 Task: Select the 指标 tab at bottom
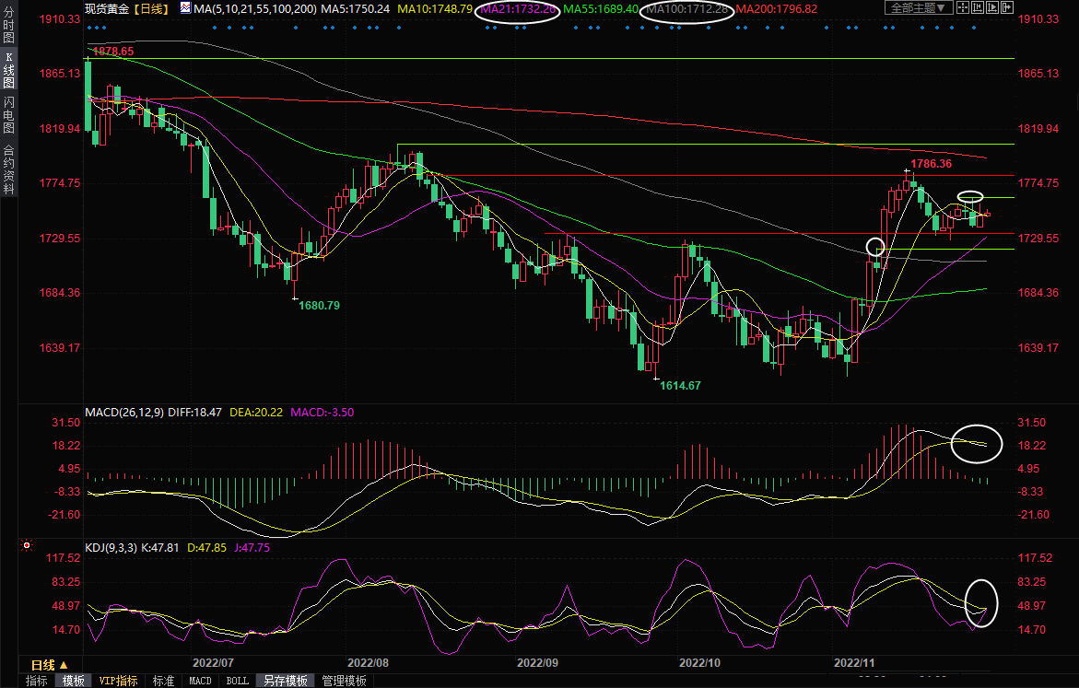pyautogui.click(x=37, y=681)
